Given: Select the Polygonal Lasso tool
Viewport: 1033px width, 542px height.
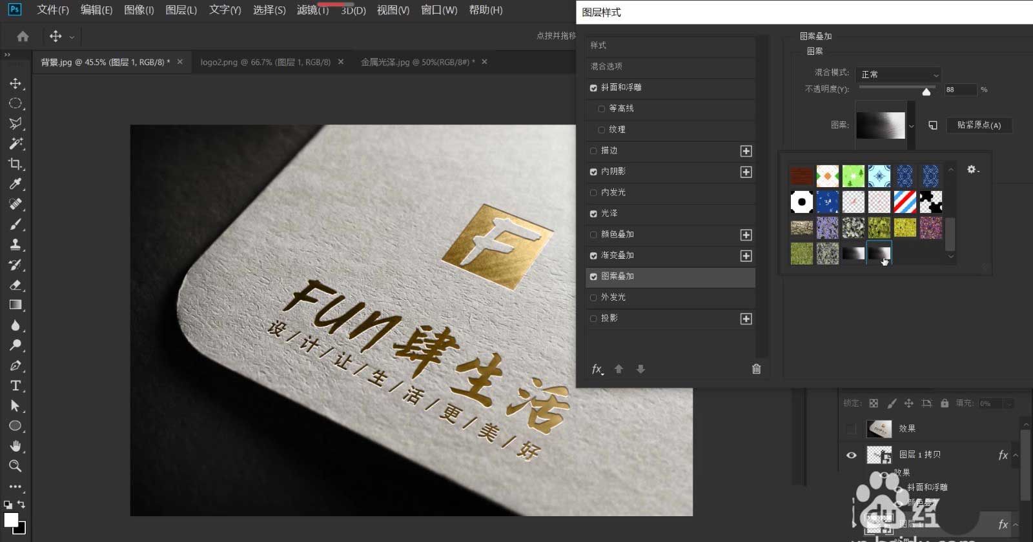Looking at the screenshot, I should pyautogui.click(x=15, y=123).
